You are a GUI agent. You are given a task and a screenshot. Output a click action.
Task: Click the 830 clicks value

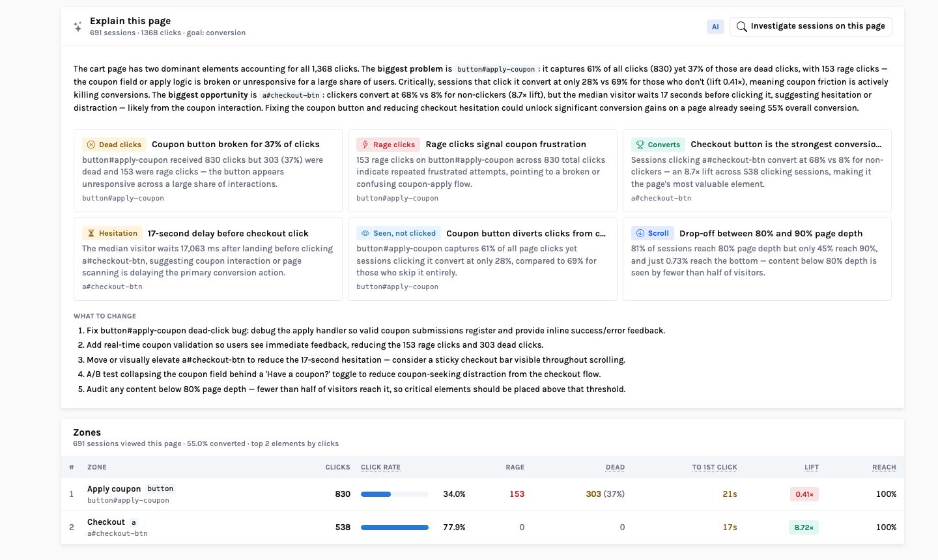(343, 494)
